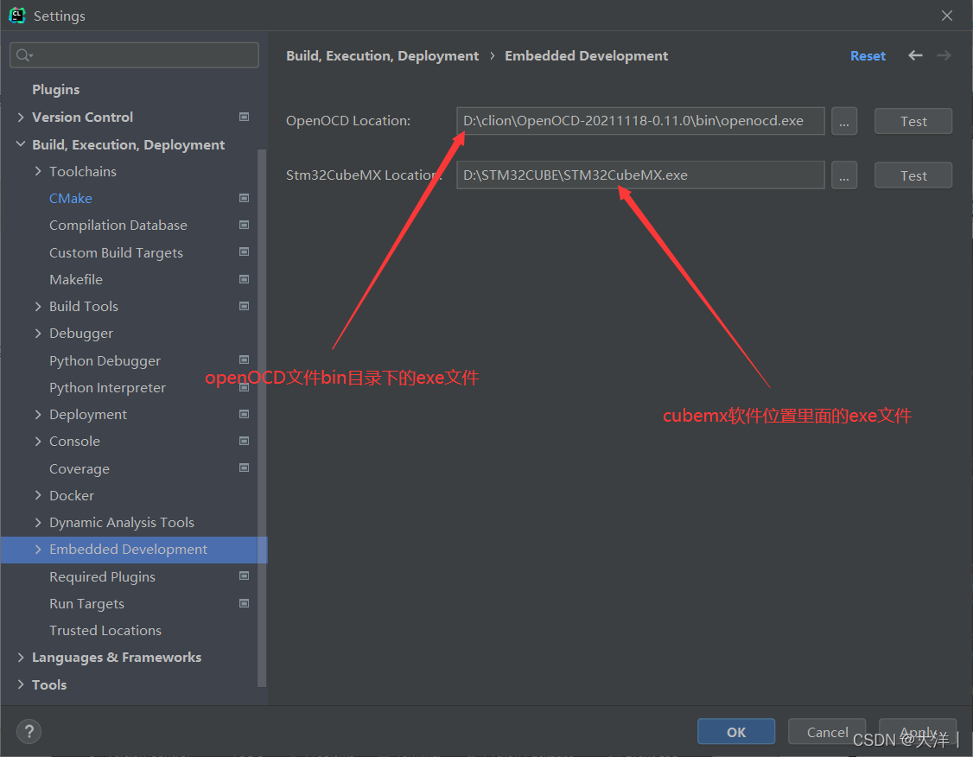Click the Stm32CubeMX Location path field
Viewport: 973px width, 757px height.
640,175
